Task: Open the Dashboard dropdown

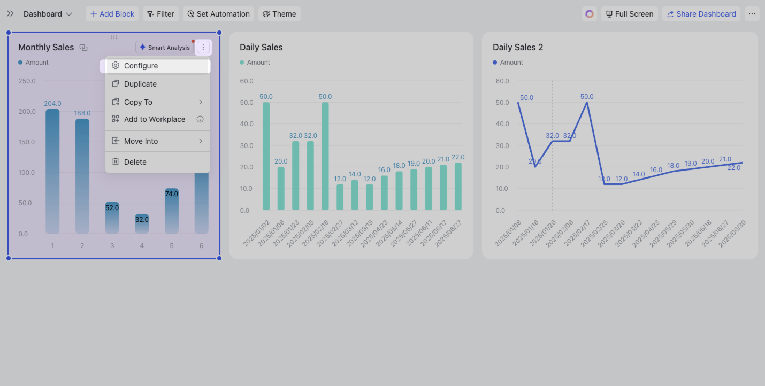Action: 48,14
